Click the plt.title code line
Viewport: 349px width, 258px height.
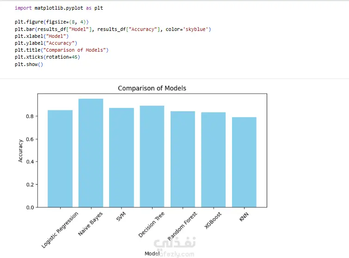coord(61,50)
